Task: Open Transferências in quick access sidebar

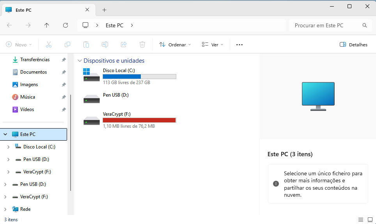Action: pyautogui.click(x=35, y=60)
